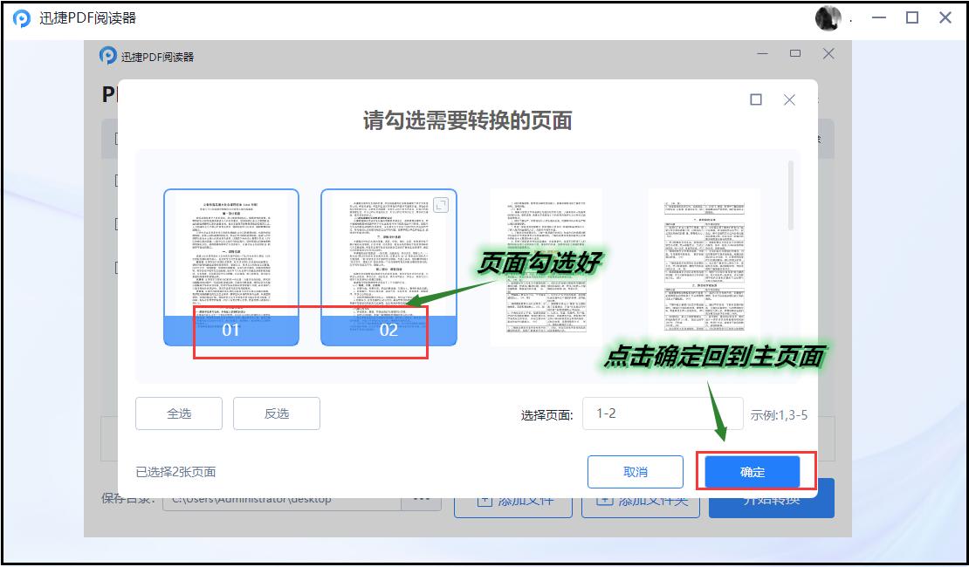The height and width of the screenshot is (567, 969).
Task: Click the user avatar icon at top right
Action: (x=828, y=17)
